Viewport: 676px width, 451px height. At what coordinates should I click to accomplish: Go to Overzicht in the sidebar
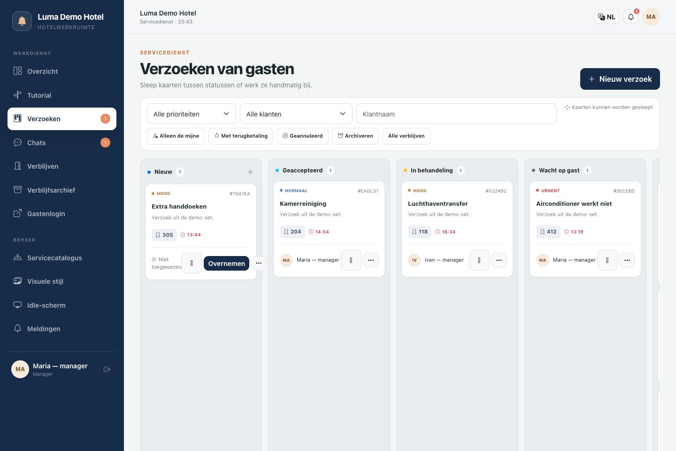pos(62,71)
